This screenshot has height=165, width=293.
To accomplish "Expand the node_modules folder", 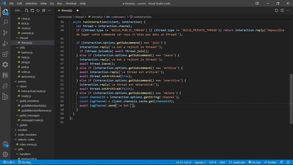I will [x=27, y=135].
